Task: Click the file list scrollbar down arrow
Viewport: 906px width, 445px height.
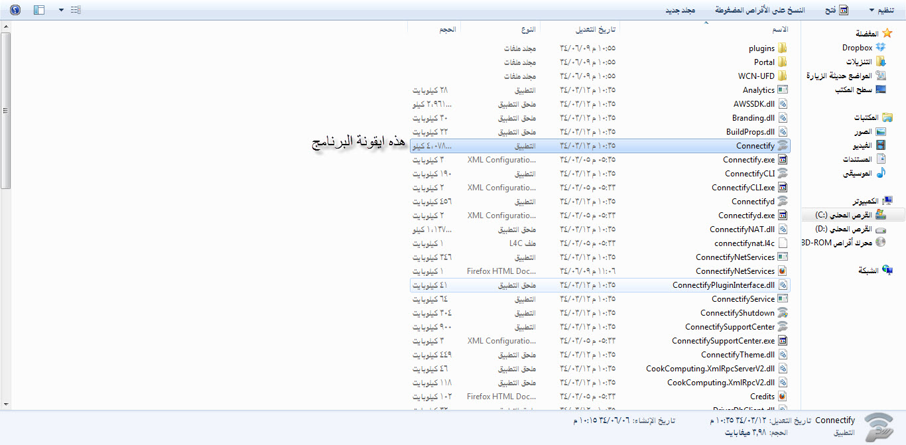Action: click(x=5, y=404)
